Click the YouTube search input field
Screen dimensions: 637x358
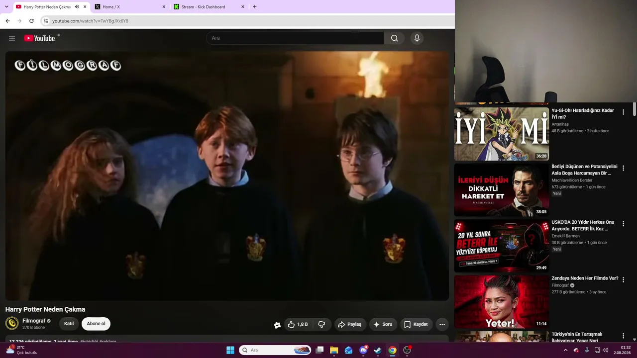click(295, 38)
